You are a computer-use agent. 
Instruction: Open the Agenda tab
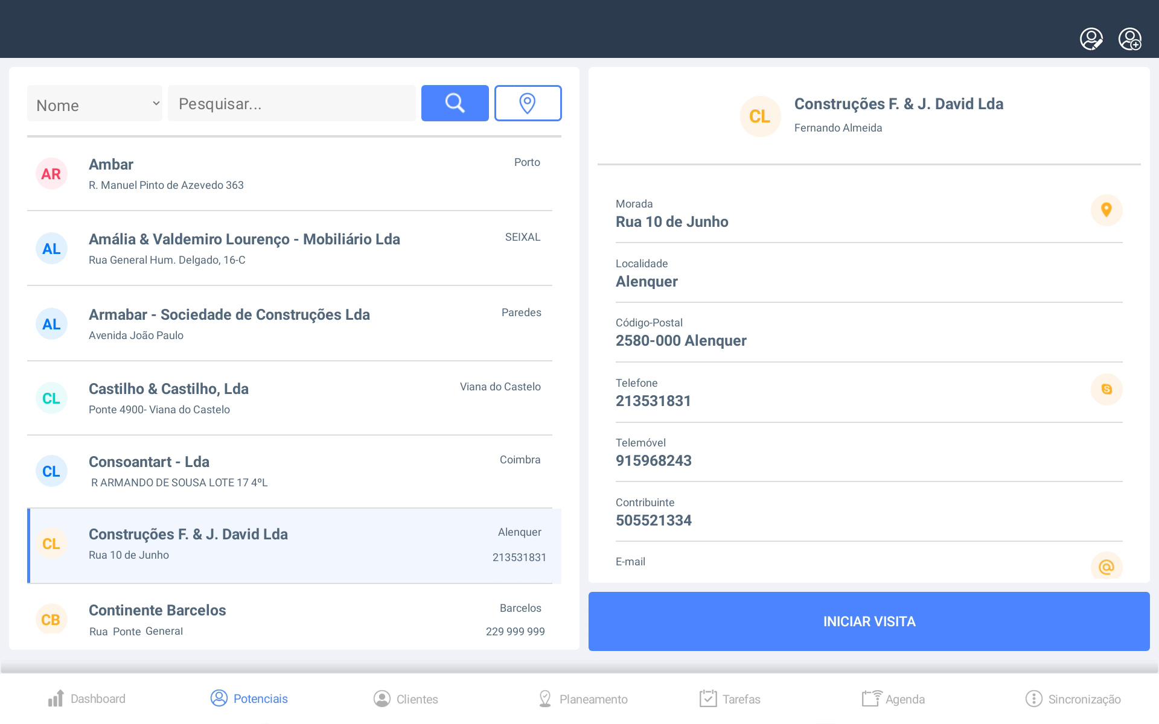(893, 699)
